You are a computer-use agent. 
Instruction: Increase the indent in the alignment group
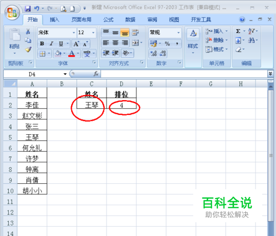coord(115,53)
